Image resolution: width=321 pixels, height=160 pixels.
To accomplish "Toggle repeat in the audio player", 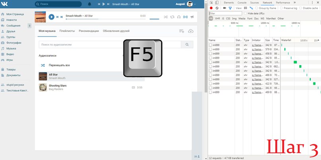I will 172,17.
